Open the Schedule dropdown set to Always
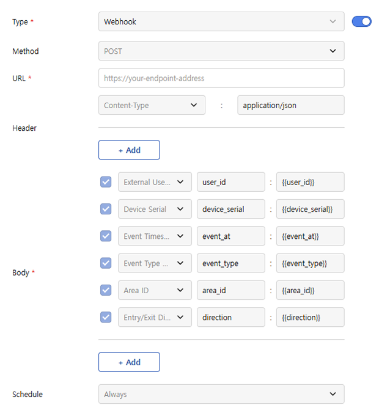This screenshot has height=416, width=379. point(221,394)
